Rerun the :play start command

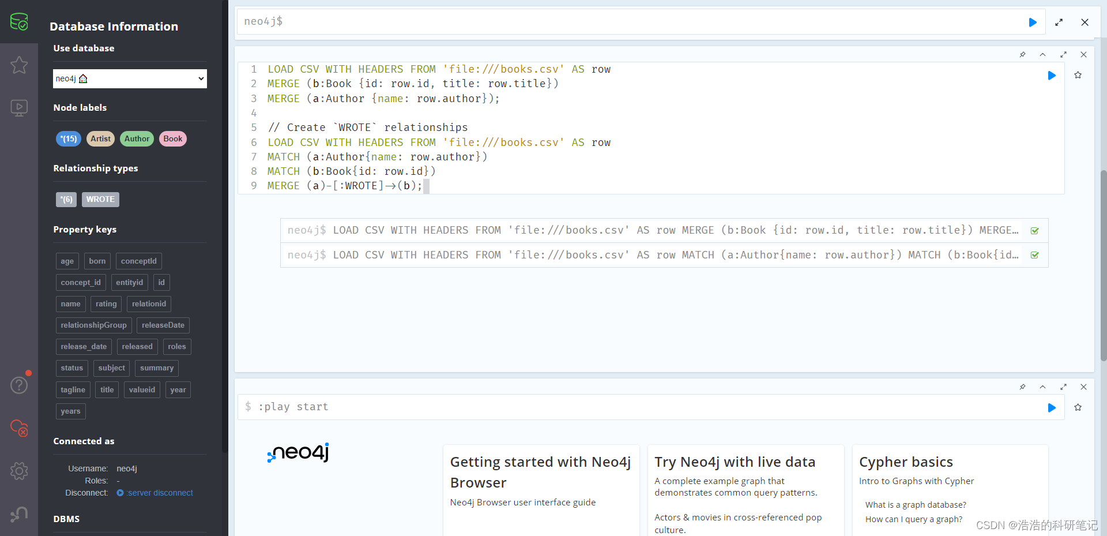coord(1052,407)
